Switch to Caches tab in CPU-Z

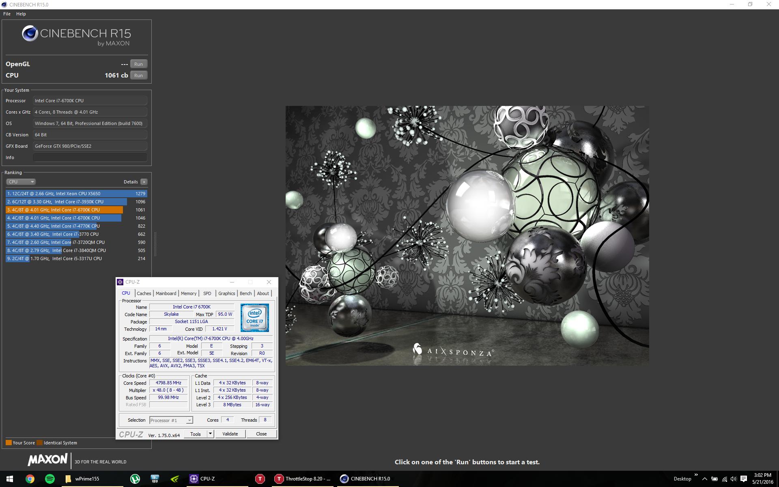click(x=144, y=293)
